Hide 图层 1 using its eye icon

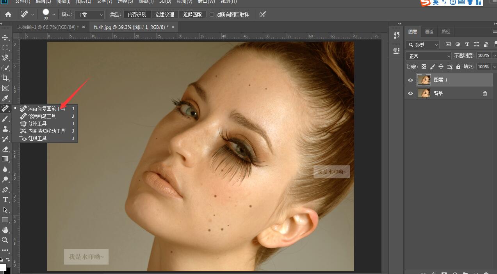[410, 80]
